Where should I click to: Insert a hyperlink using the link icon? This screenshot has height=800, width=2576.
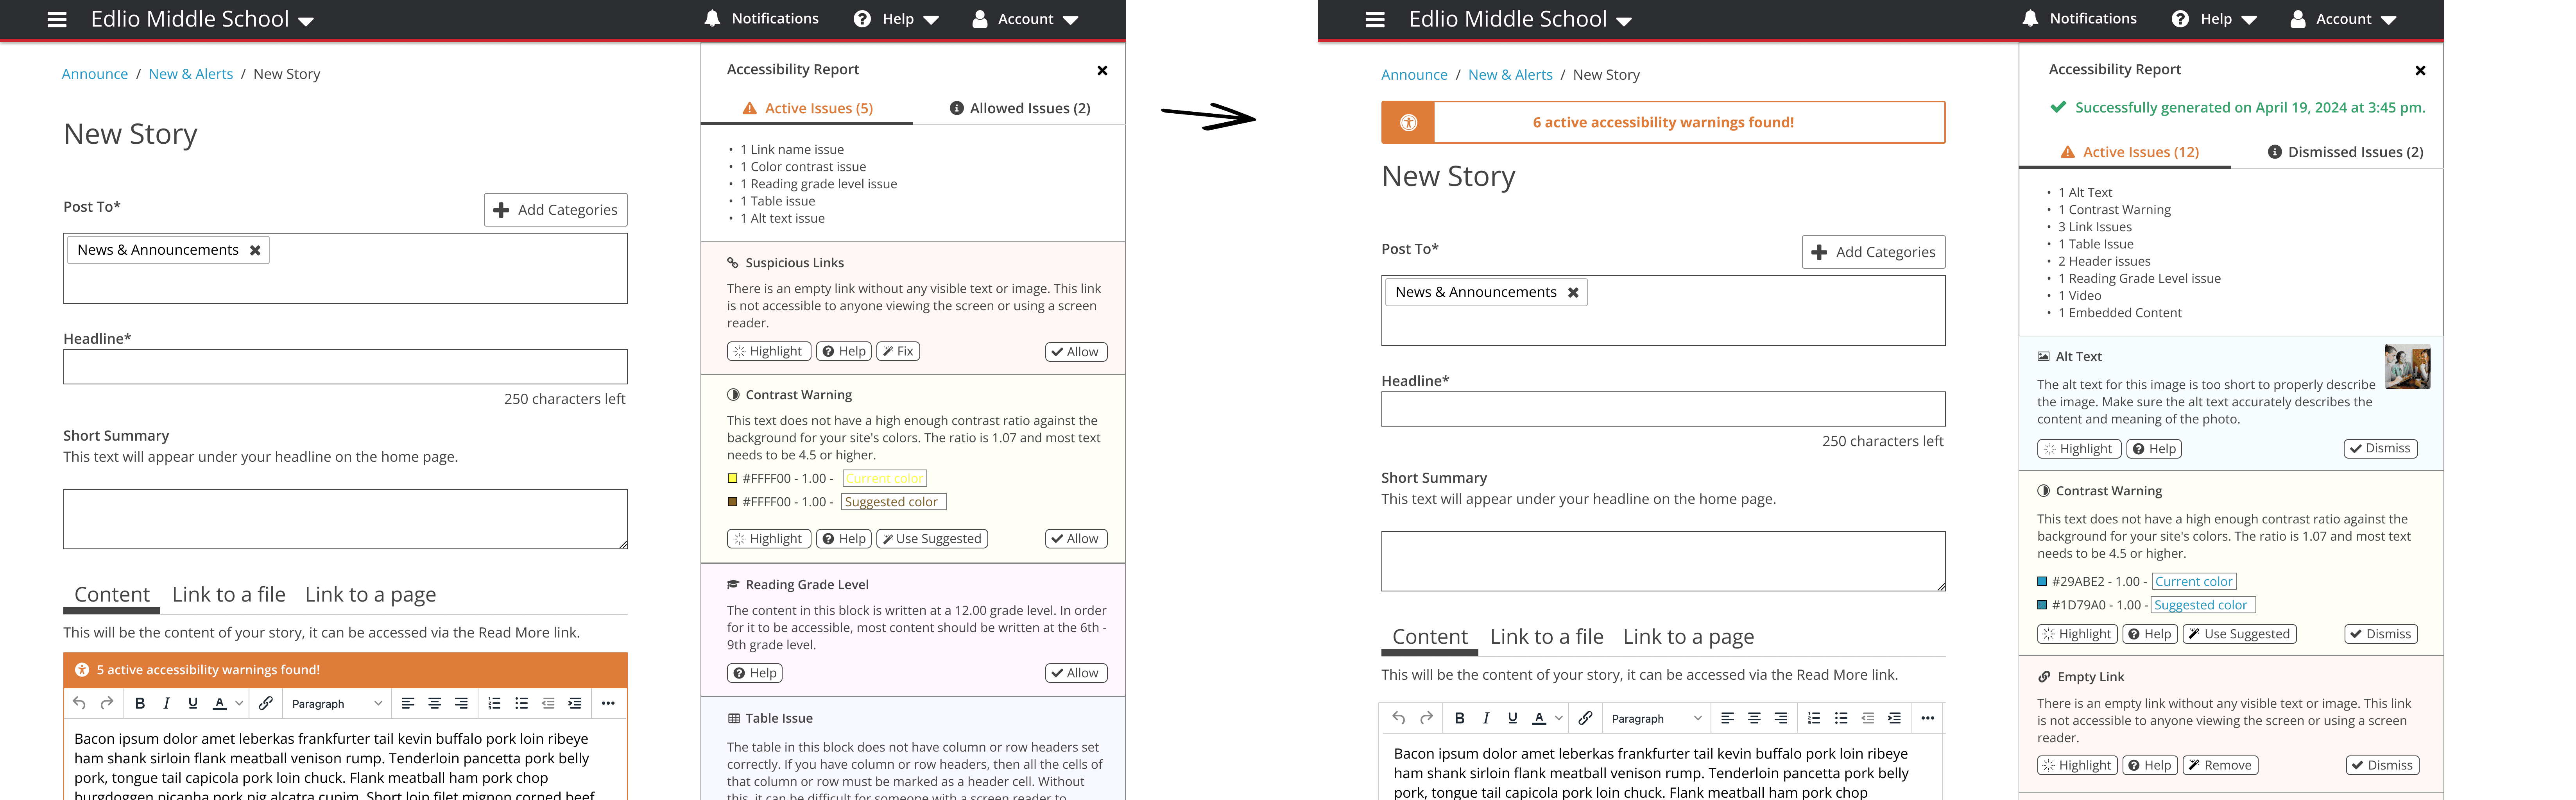265,703
